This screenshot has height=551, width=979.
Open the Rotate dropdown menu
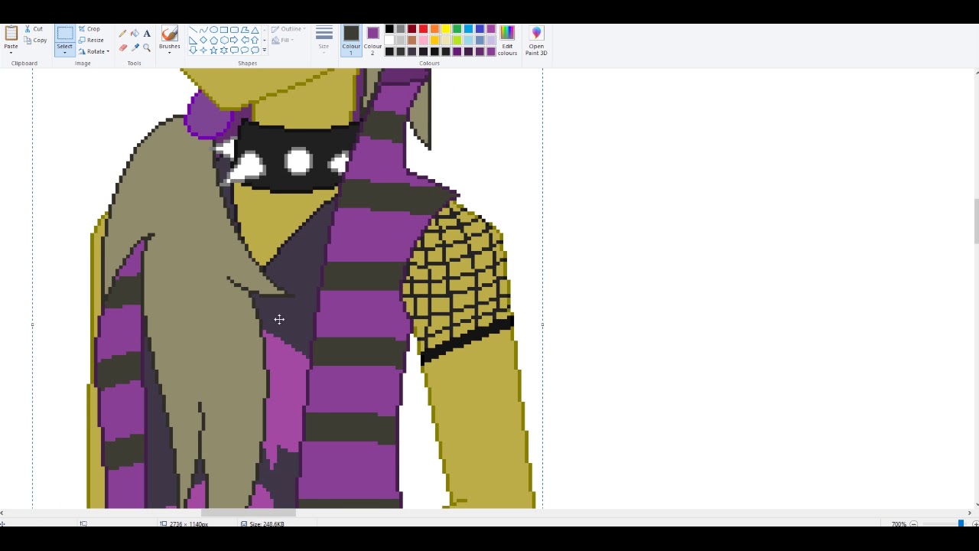pos(95,51)
